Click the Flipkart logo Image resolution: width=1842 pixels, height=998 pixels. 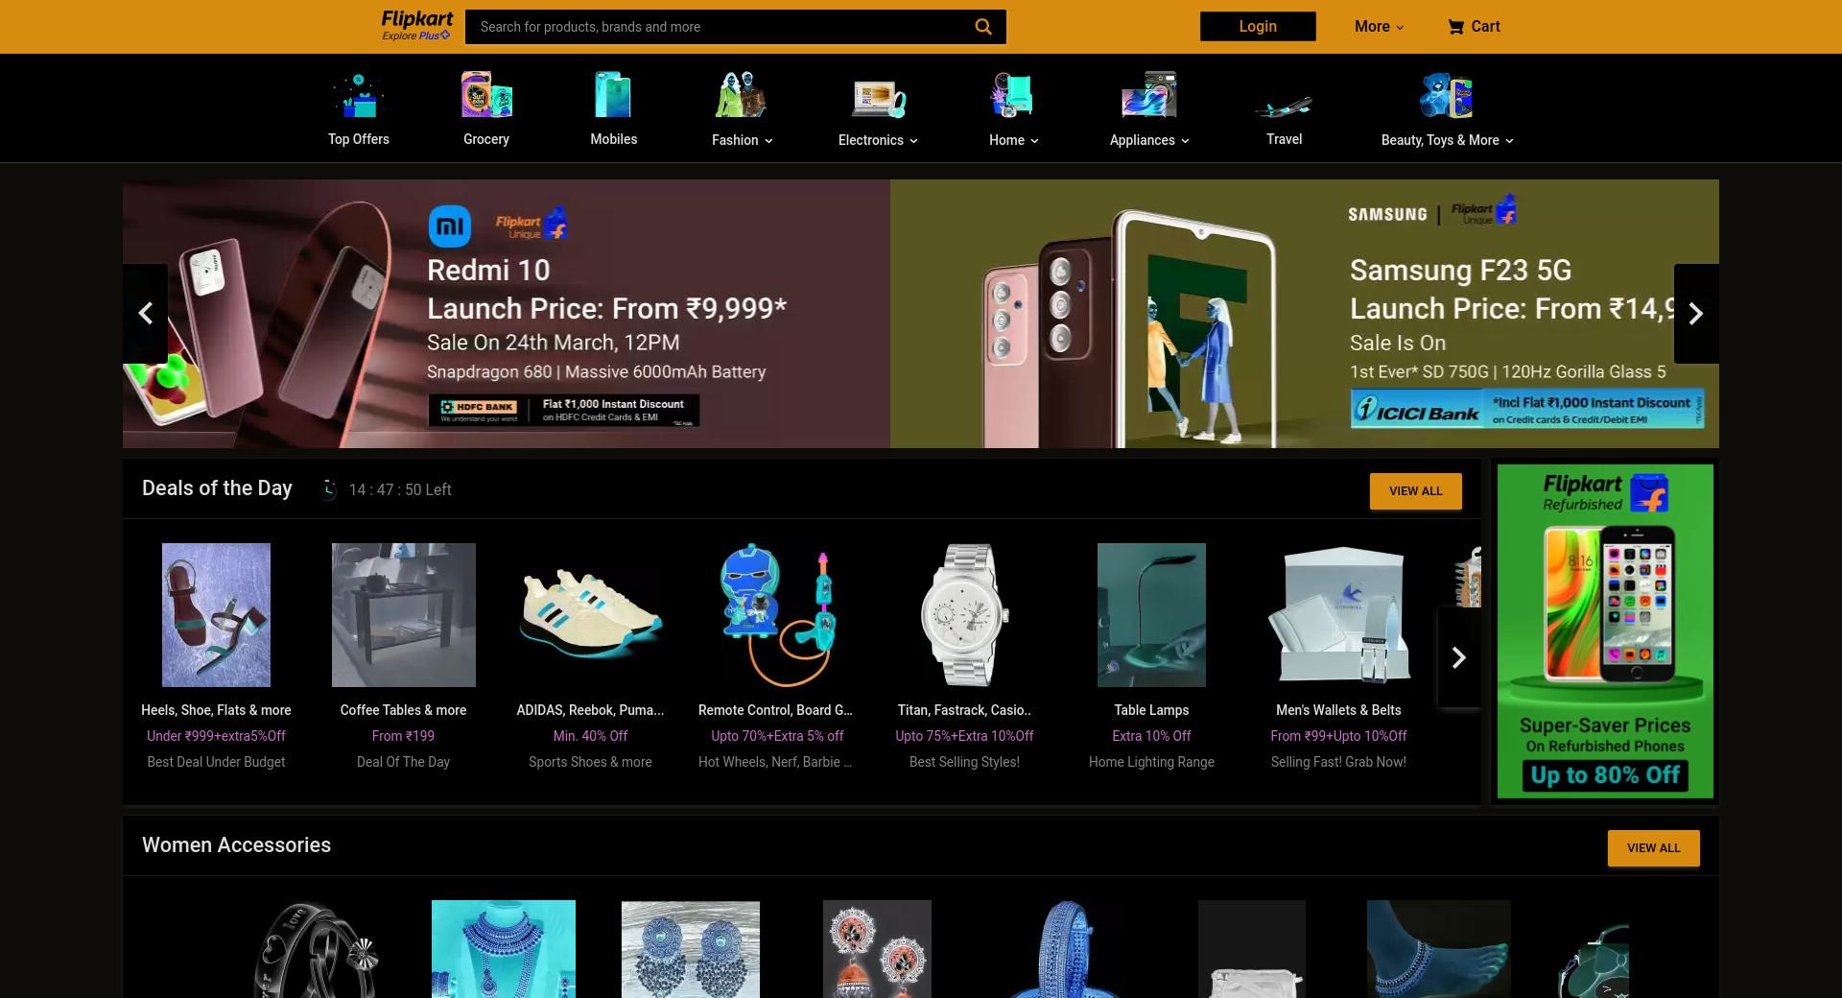[417, 19]
